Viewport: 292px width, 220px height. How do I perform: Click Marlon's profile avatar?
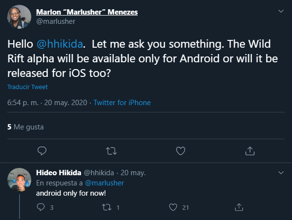(x=19, y=17)
